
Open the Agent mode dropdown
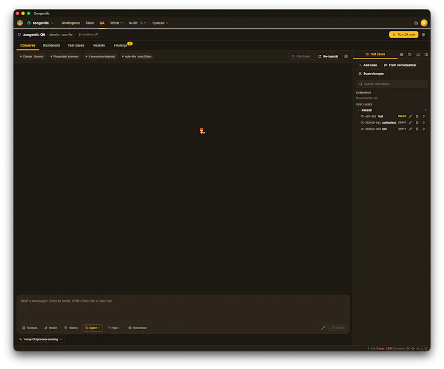click(x=93, y=328)
